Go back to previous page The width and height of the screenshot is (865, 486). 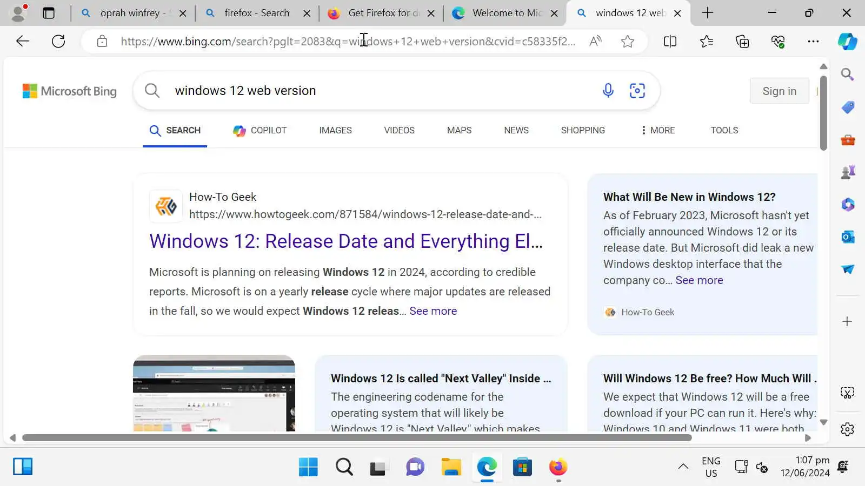23,41
